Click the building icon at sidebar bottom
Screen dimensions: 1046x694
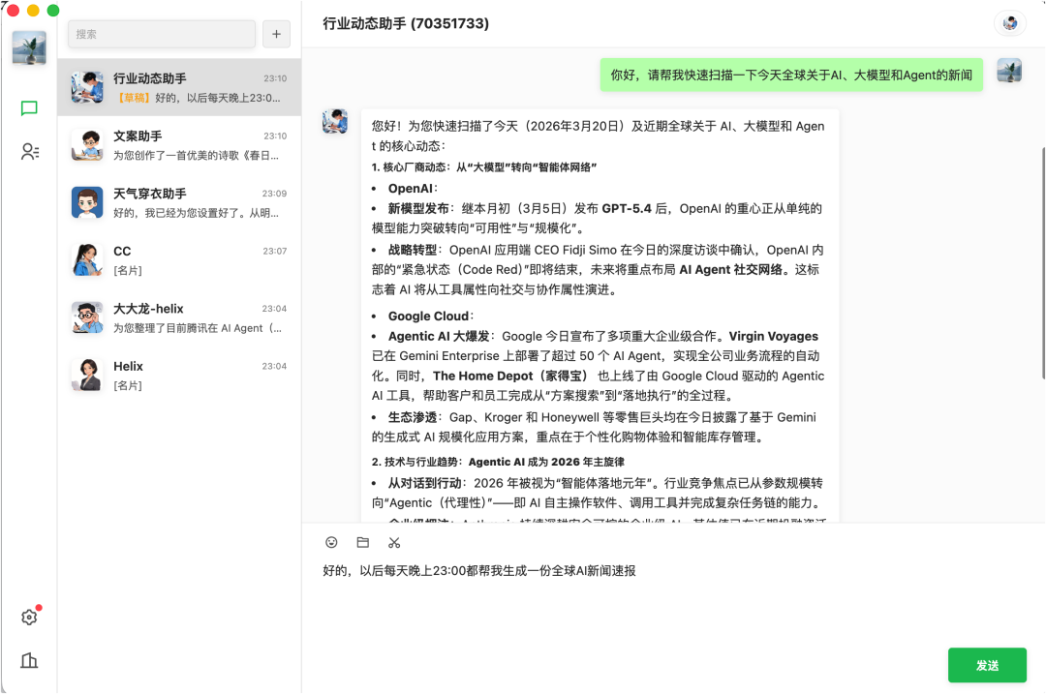(29, 661)
